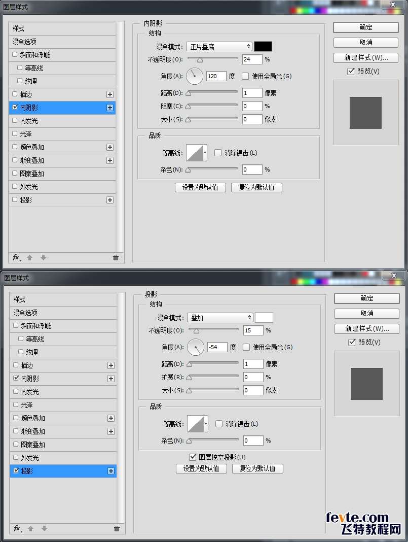Viewport: 408px width, 542px height.
Task: Click 复位为默认值 in 内阴影 dialog
Action: [x=257, y=187]
